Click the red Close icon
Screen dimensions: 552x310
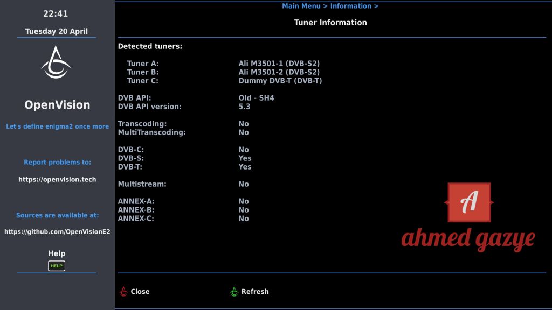coord(123,291)
